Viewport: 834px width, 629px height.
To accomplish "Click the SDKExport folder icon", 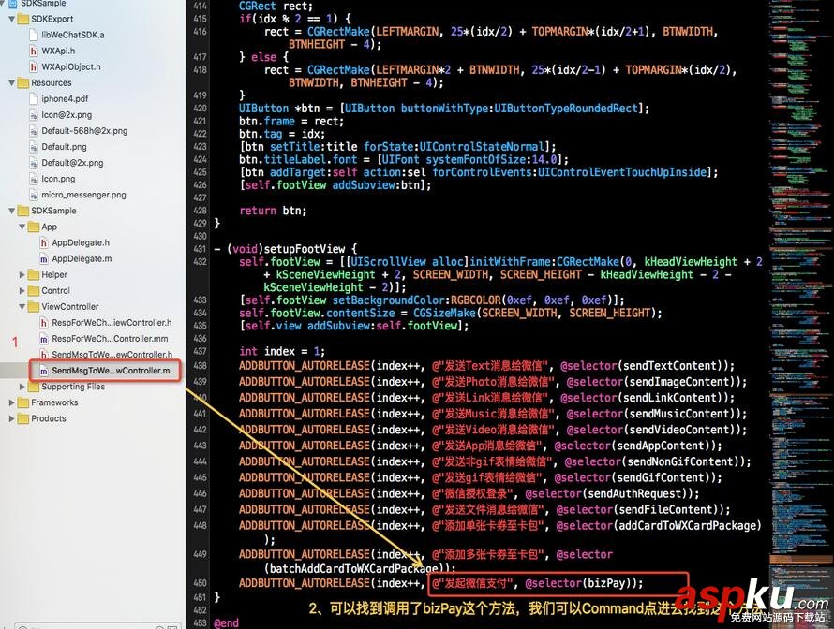I will click(x=22, y=19).
